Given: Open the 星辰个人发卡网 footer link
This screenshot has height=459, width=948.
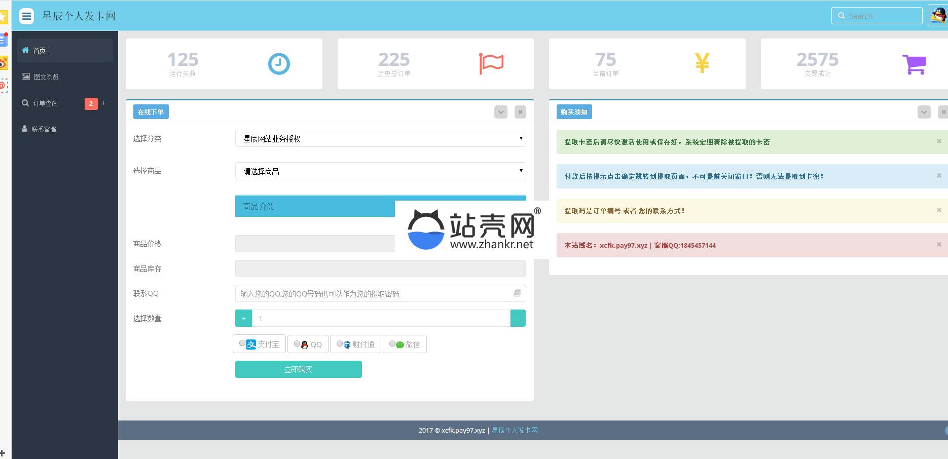Looking at the screenshot, I should coord(515,430).
